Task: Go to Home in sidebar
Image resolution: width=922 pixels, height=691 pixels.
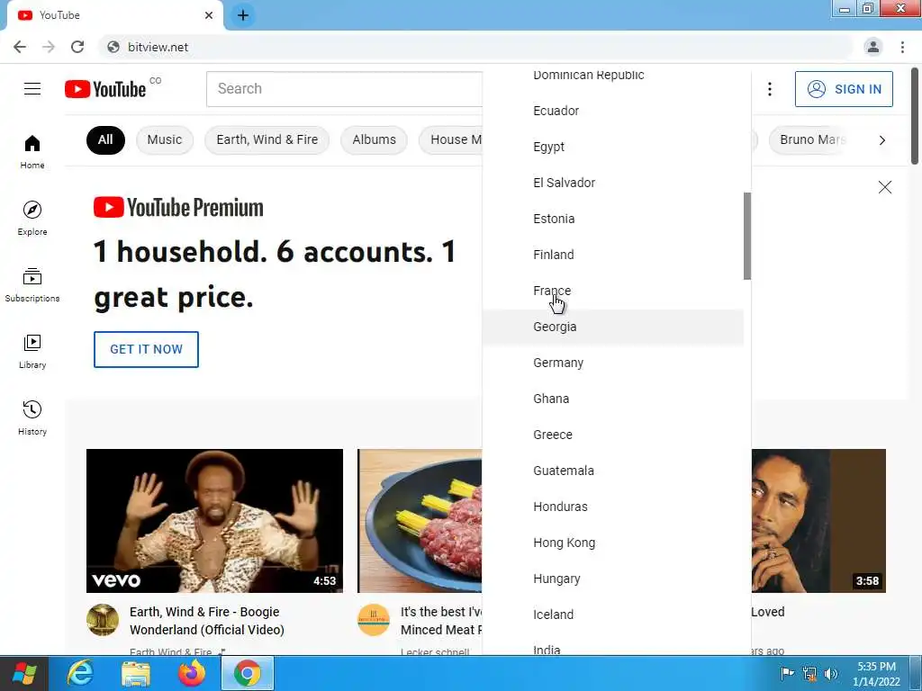Action: 32,151
